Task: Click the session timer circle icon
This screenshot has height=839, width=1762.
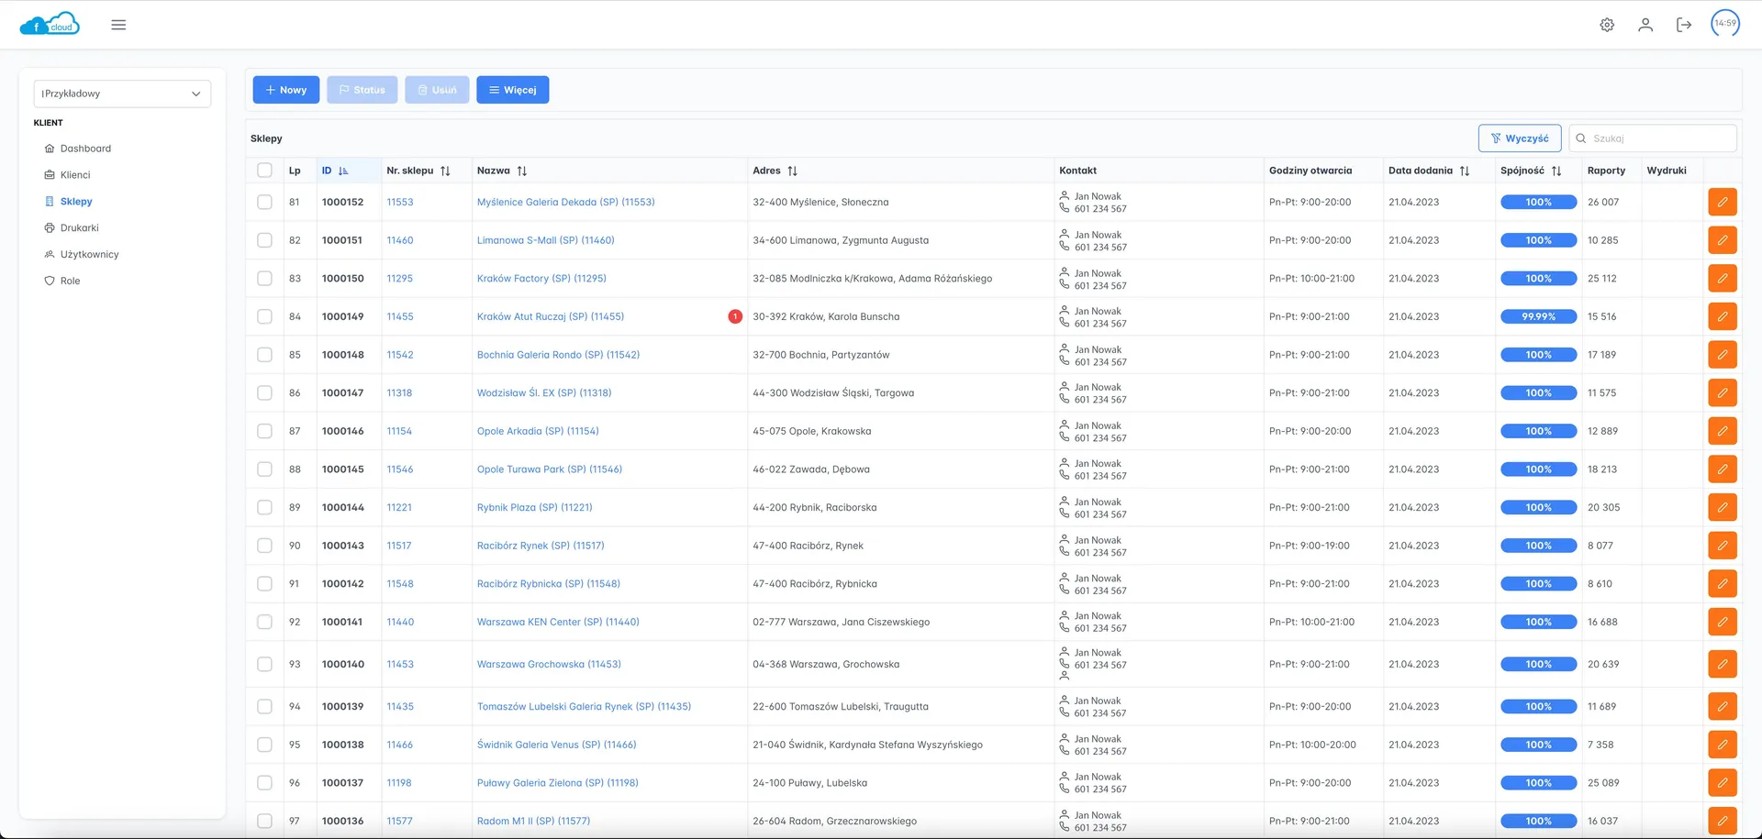Action: click(1725, 24)
